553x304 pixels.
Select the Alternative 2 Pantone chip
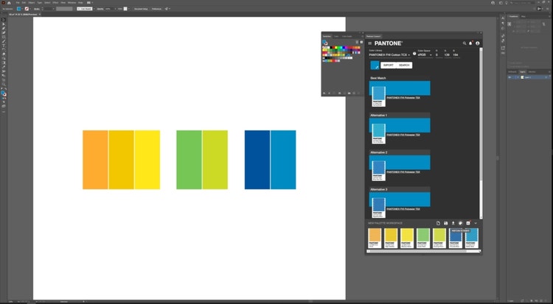coord(378,171)
